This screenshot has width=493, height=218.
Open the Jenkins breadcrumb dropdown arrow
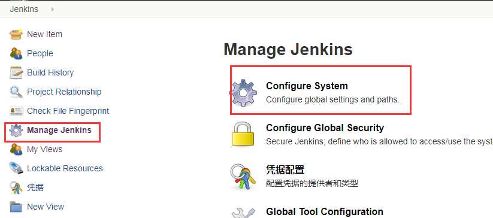pyautogui.click(x=53, y=10)
